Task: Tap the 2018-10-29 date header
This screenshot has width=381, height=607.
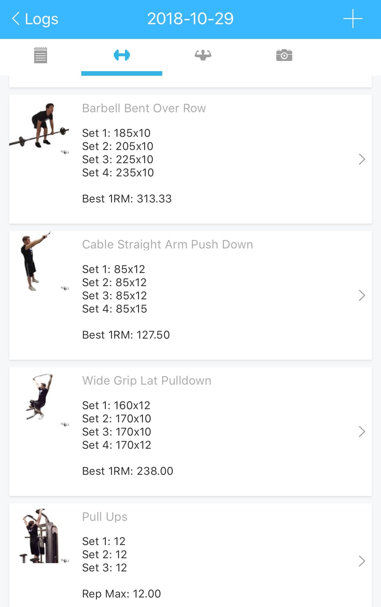Action: 190,19
